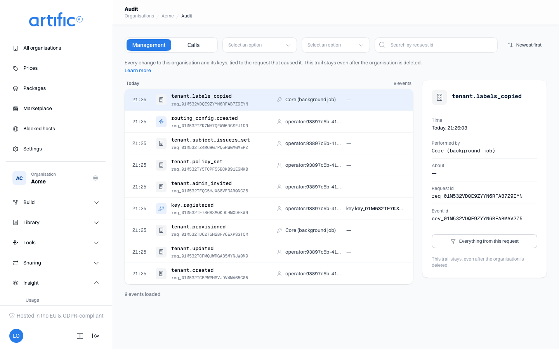
Task: Expand the Sharing section
Action: click(x=56, y=263)
